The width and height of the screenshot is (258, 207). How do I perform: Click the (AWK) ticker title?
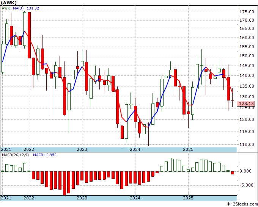pyautogui.click(x=9, y=3)
